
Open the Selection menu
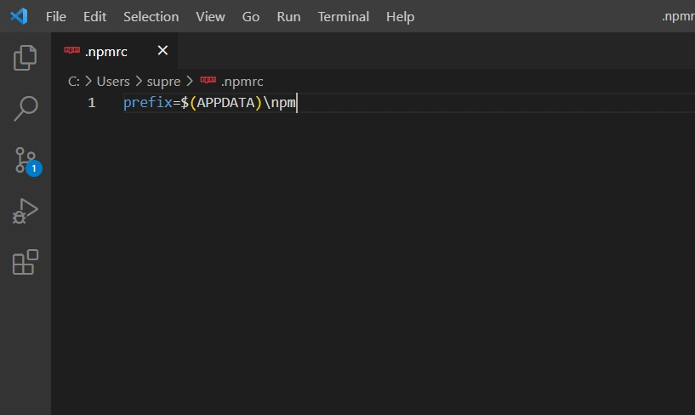click(151, 17)
